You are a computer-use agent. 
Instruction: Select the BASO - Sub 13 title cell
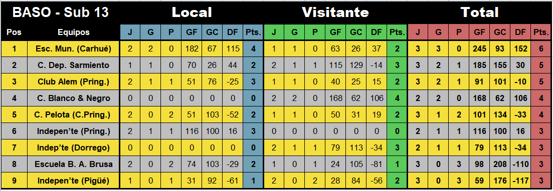click(60, 12)
